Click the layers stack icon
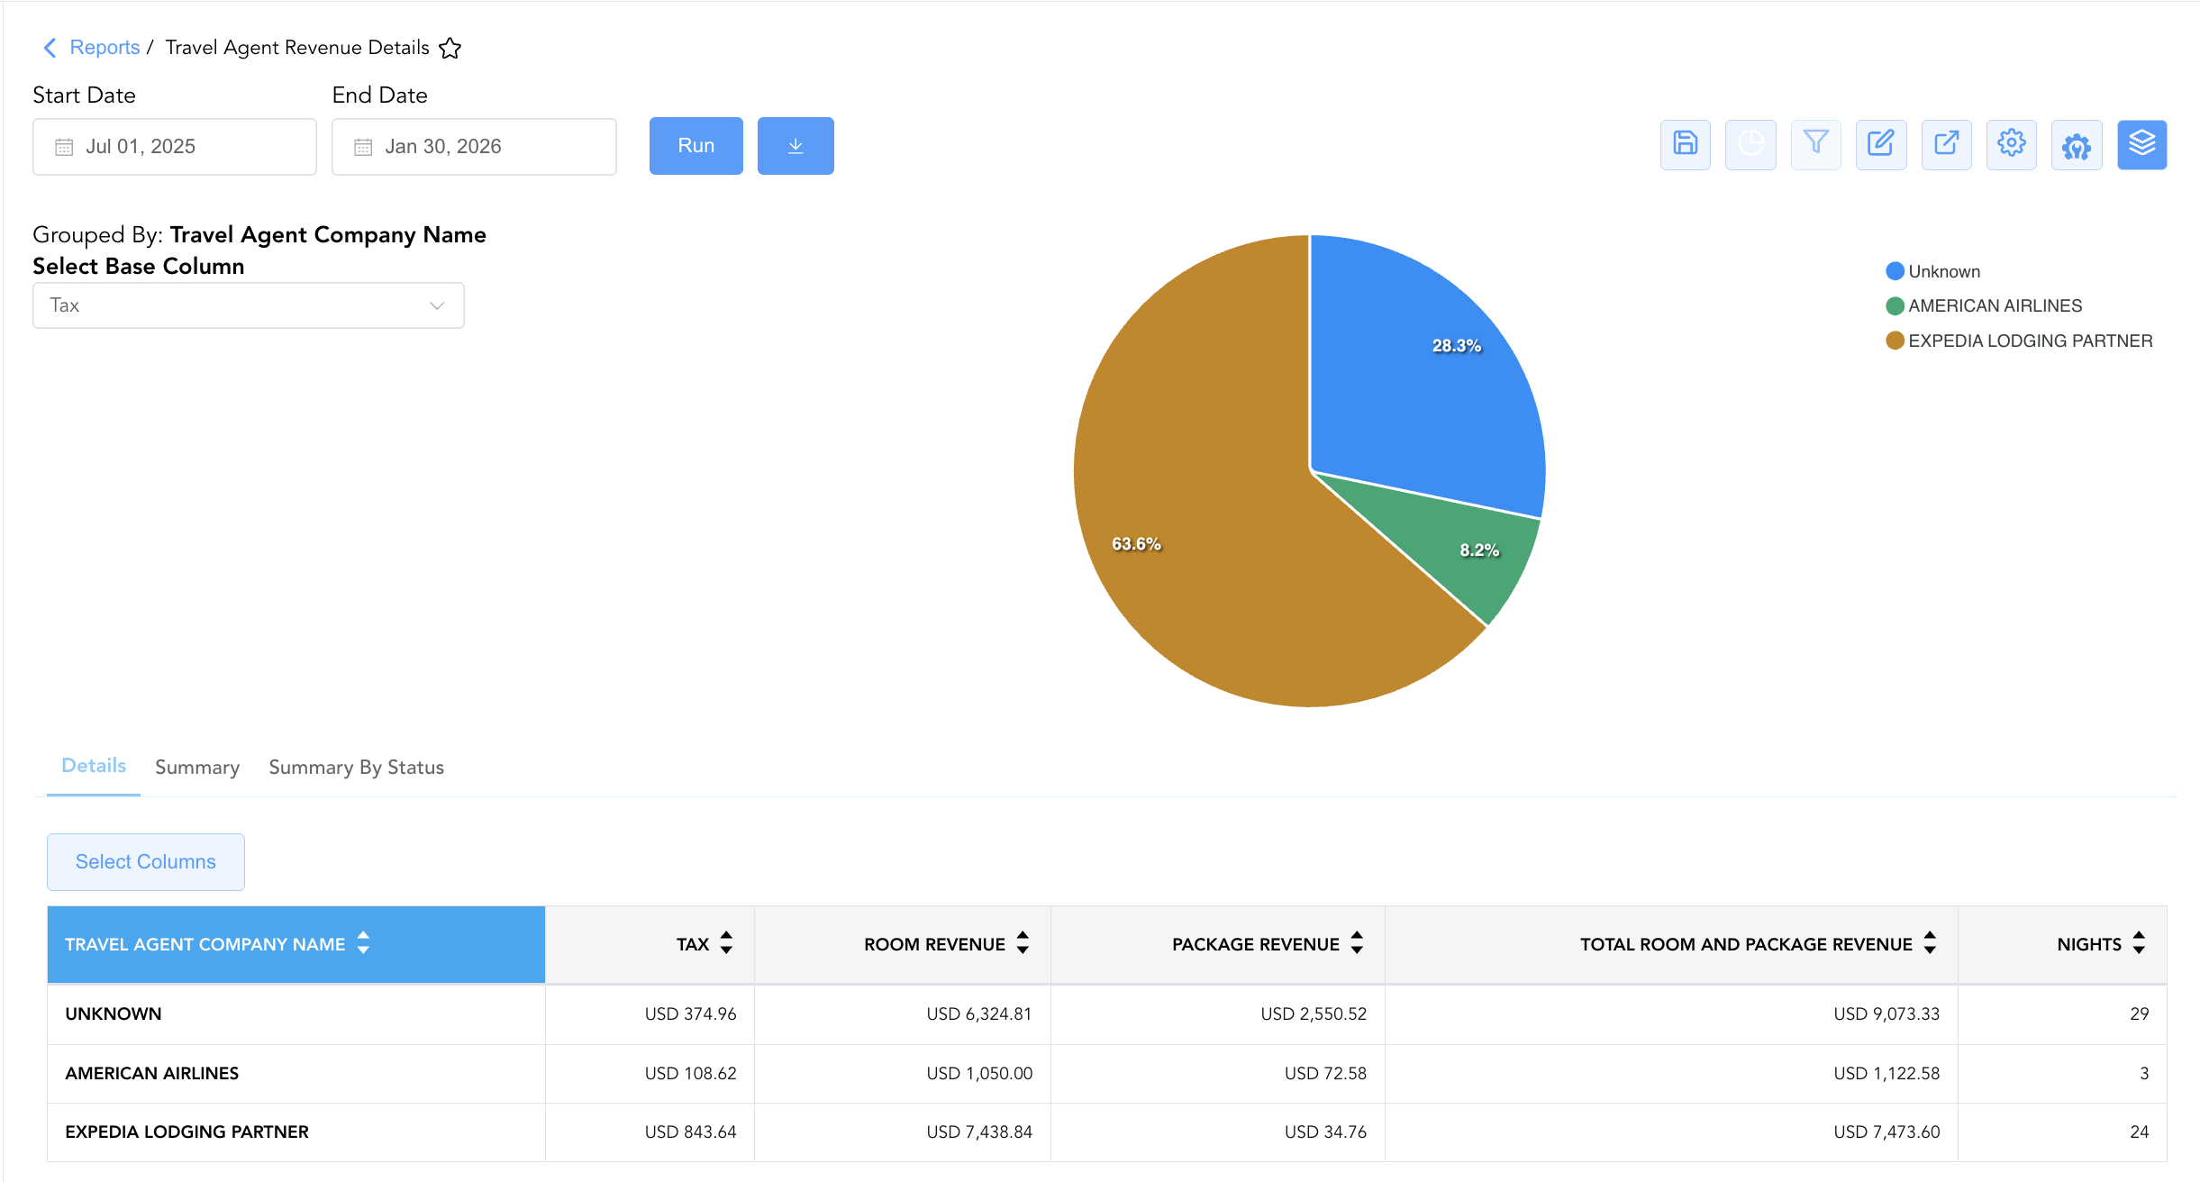The height and width of the screenshot is (1182, 2200). point(2142,144)
